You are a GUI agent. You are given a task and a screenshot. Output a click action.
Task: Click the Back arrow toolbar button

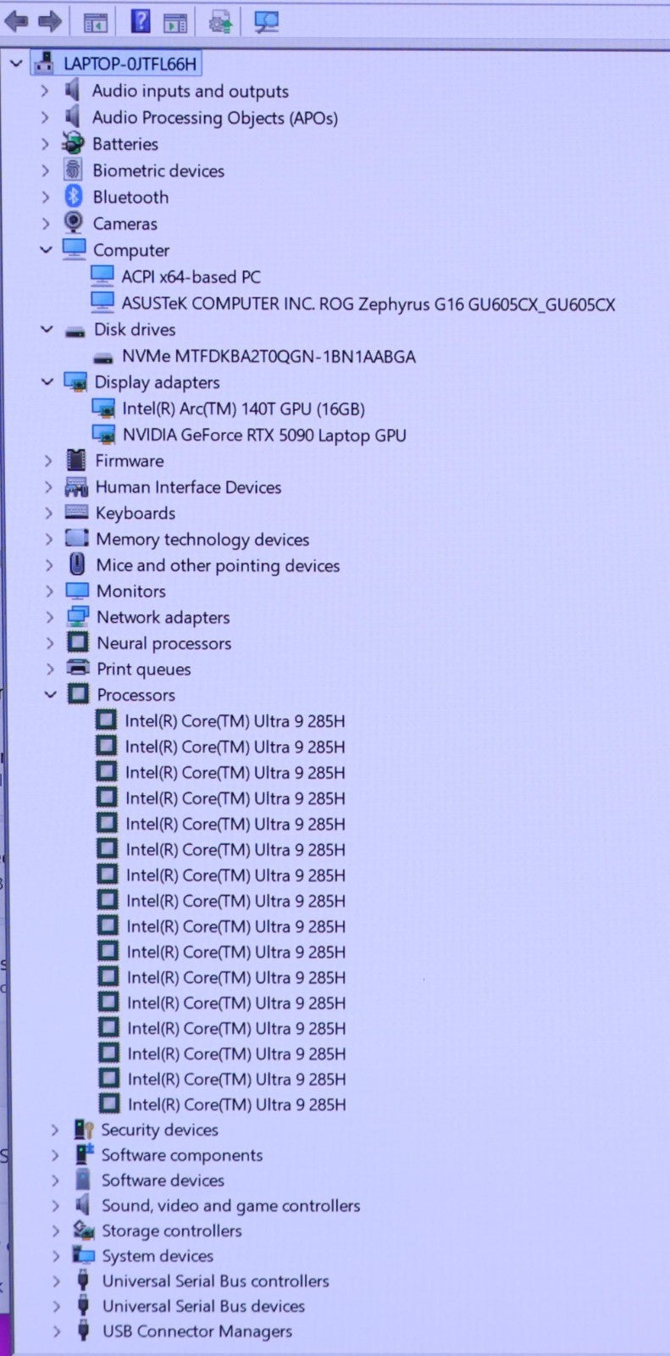[16, 21]
